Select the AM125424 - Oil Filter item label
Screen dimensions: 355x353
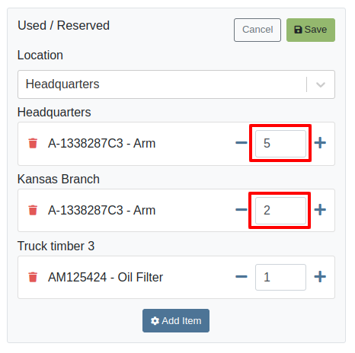[x=105, y=277]
